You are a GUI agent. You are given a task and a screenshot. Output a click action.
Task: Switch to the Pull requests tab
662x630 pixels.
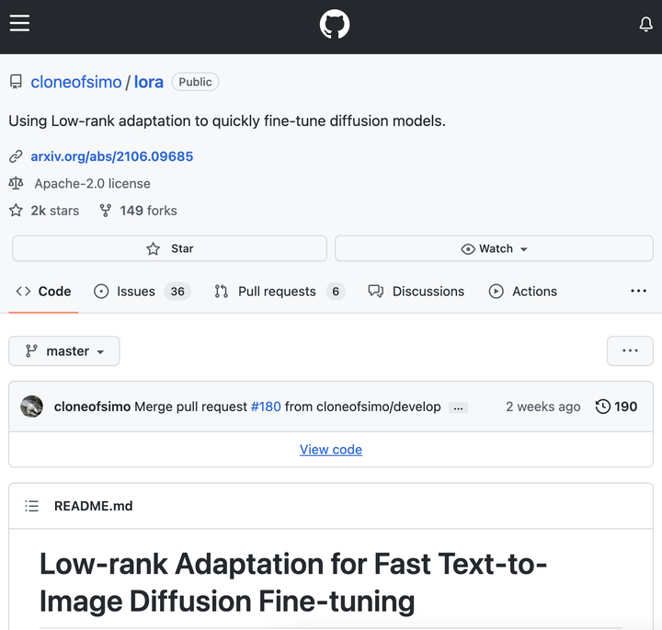point(276,292)
